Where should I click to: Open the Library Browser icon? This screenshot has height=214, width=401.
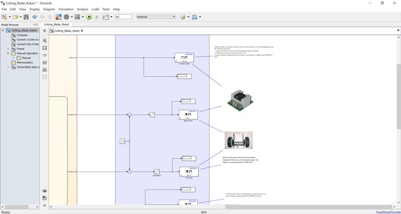[x=57, y=17]
